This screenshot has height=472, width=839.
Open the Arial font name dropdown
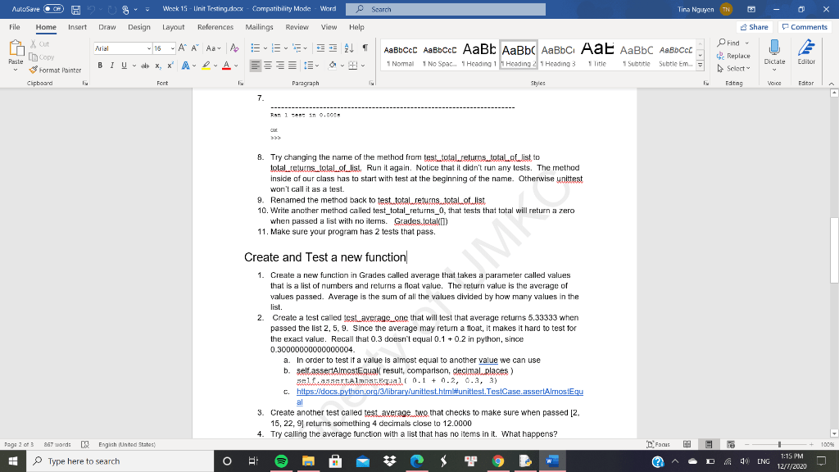tap(149, 48)
